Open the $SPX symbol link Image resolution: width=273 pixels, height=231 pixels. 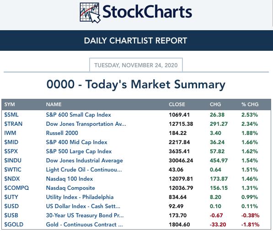coord(11,151)
